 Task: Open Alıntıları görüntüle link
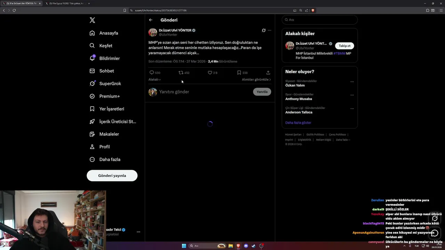[x=257, y=80]
